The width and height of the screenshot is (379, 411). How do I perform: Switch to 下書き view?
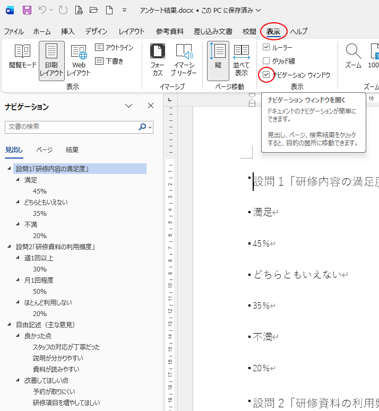109,61
